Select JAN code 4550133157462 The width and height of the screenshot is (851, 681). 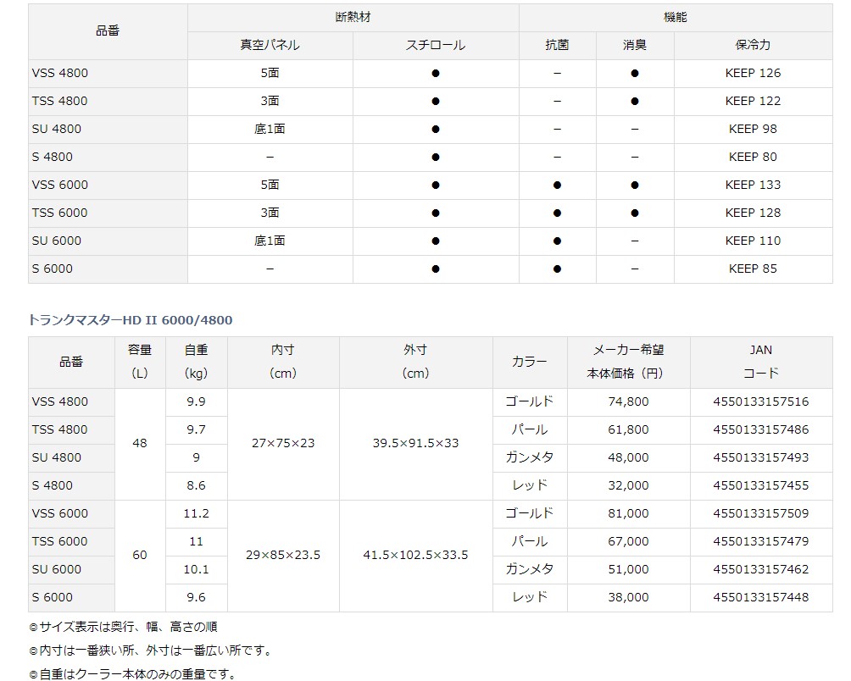[761, 570]
